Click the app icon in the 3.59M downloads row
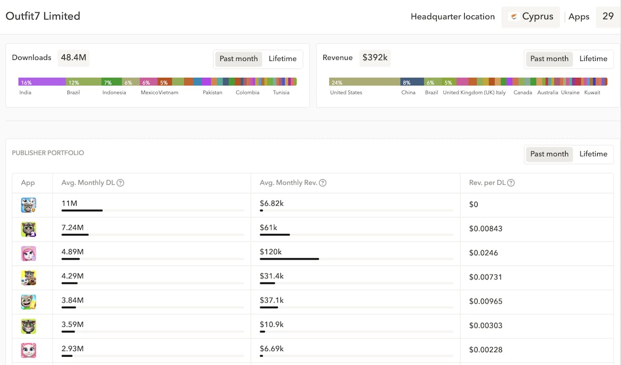The height and width of the screenshot is (365, 621). click(x=28, y=326)
